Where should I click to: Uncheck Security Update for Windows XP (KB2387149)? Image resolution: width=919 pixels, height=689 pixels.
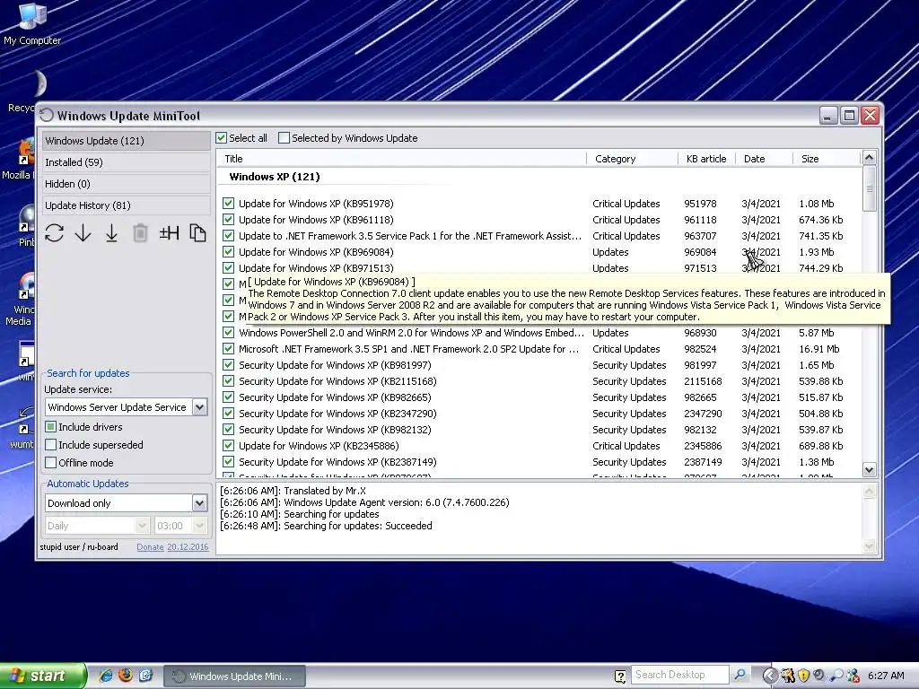tap(229, 462)
